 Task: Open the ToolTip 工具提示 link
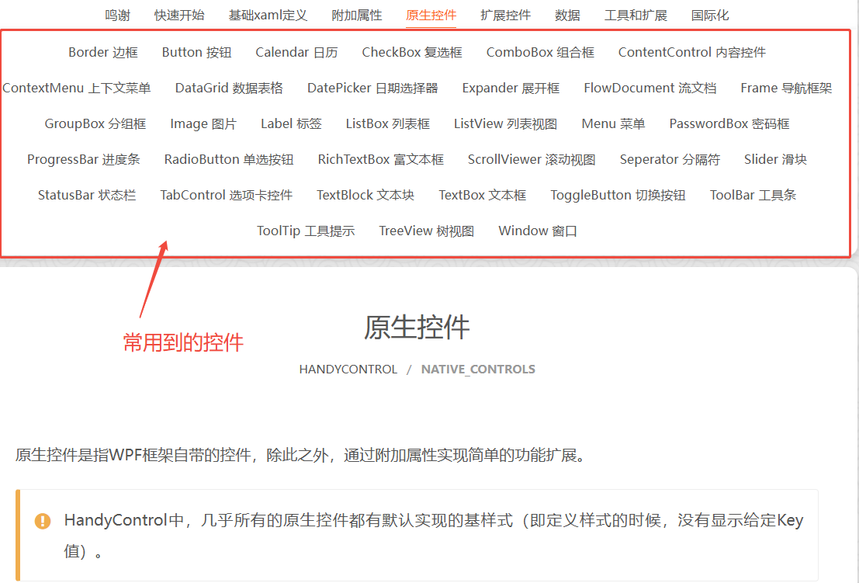tap(306, 231)
